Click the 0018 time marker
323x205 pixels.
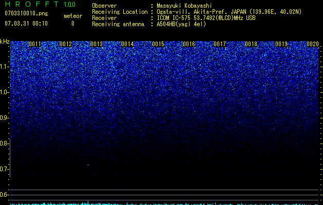coord(251,44)
